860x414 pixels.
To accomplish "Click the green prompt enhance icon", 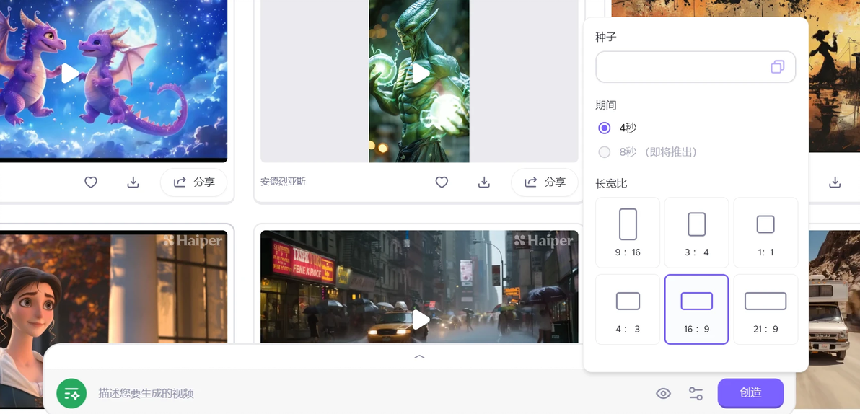I will pyautogui.click(x=71, y=393).
